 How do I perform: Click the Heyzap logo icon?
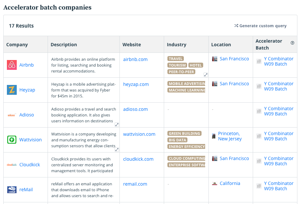(12, 90)
